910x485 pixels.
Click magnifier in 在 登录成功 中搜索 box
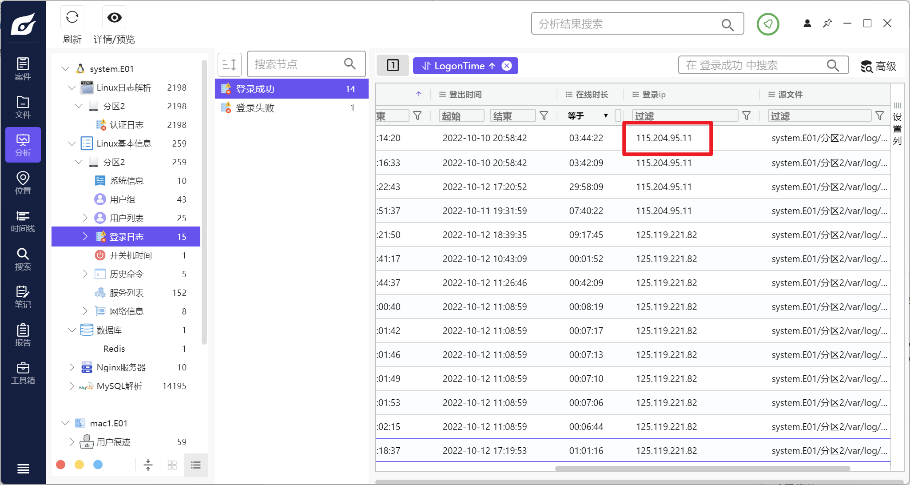833,65
